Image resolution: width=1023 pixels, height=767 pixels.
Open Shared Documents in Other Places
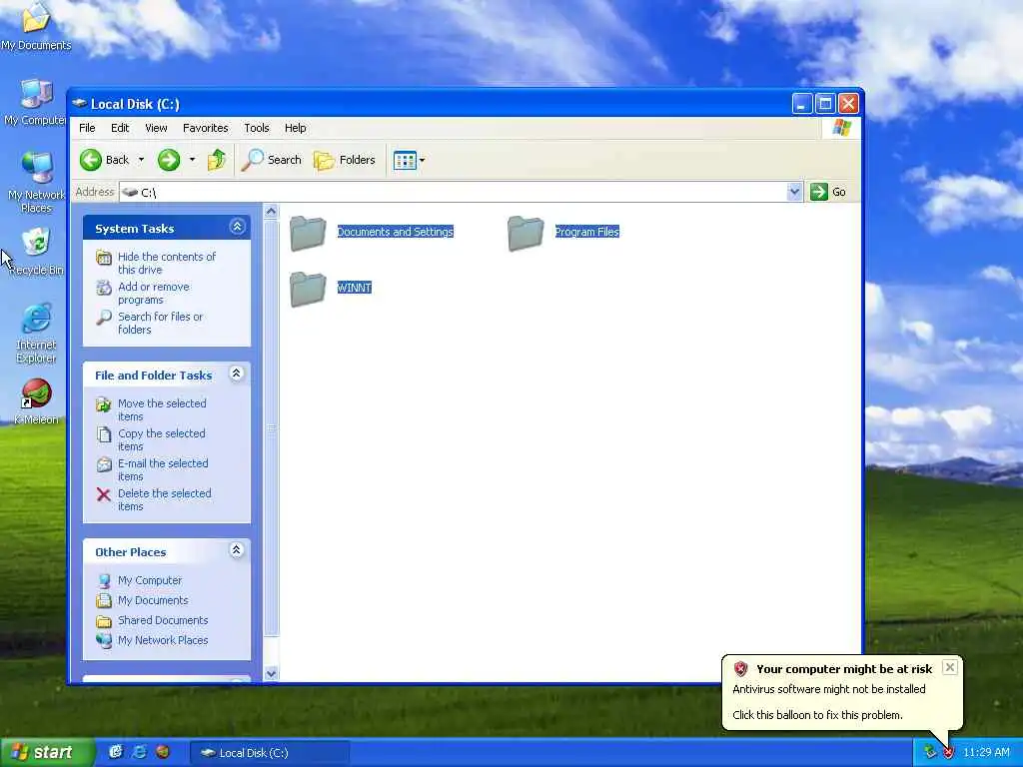(163, 620)
